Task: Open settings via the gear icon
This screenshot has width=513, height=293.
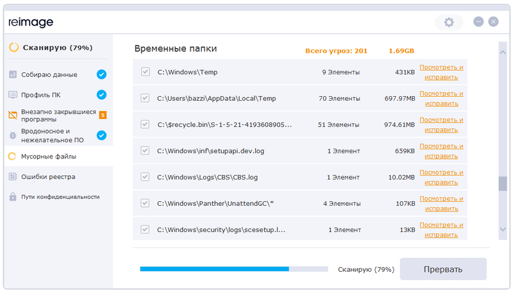Action: 449,22
